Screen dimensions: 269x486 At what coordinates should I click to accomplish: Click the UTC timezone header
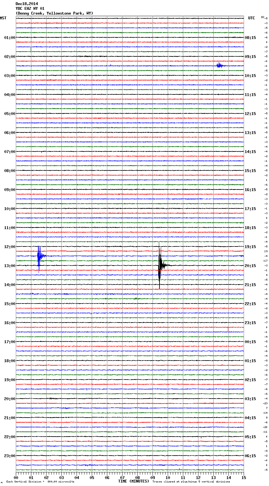click(252, 18)
